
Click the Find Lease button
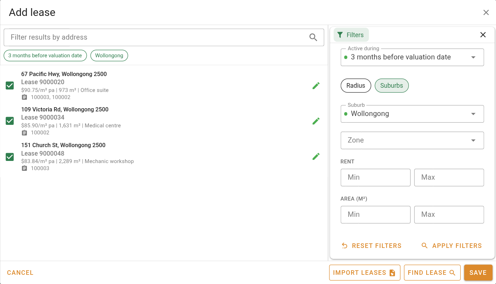point(432,273)
